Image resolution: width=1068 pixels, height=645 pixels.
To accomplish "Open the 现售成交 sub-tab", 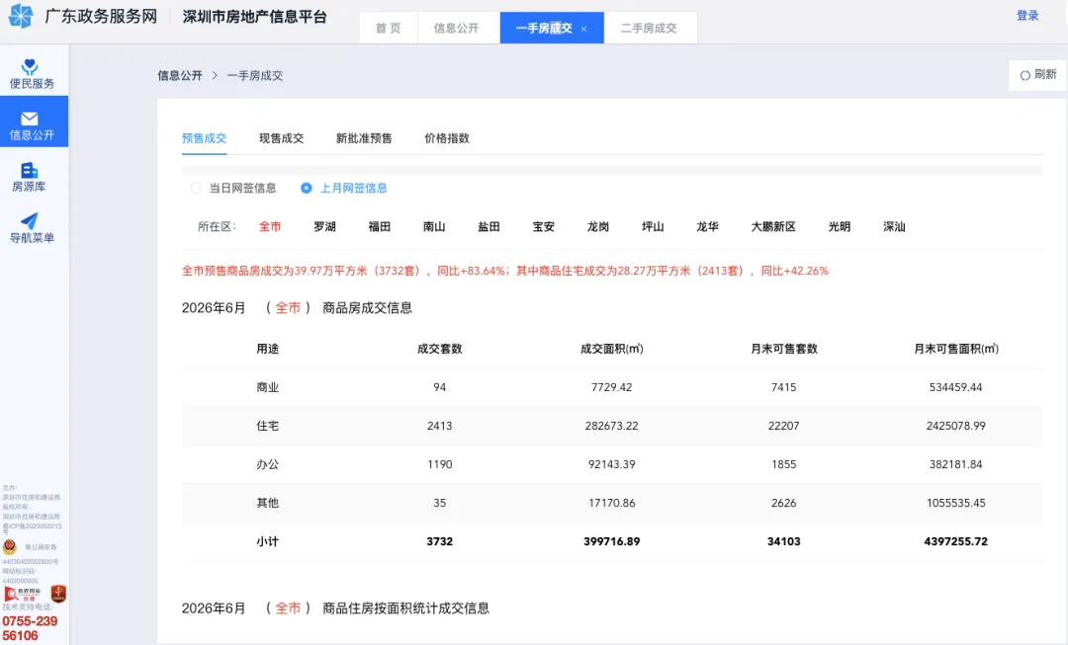I will (x=281, y=138).
